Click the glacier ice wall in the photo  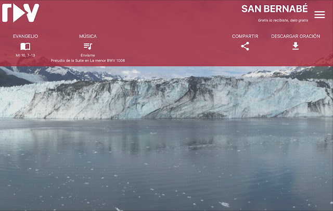[x=166, y=98]
